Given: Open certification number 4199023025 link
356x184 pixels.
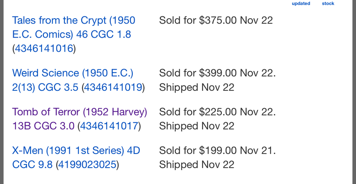Looking at the screenshot, I should (x=88, y=165).
